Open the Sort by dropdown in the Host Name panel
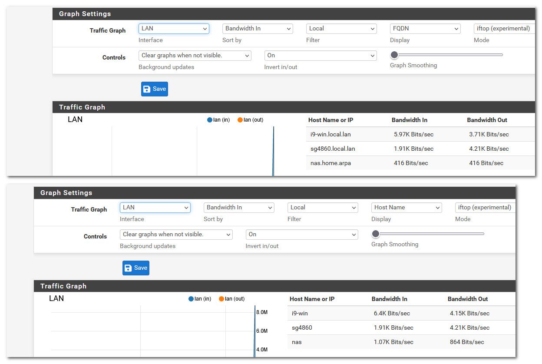 239,208
